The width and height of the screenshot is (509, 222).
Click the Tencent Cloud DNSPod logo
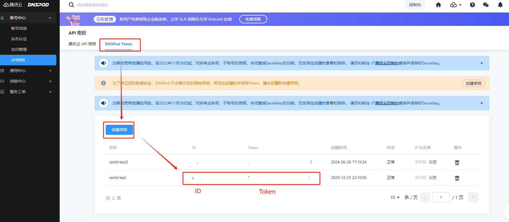[26, 5]
